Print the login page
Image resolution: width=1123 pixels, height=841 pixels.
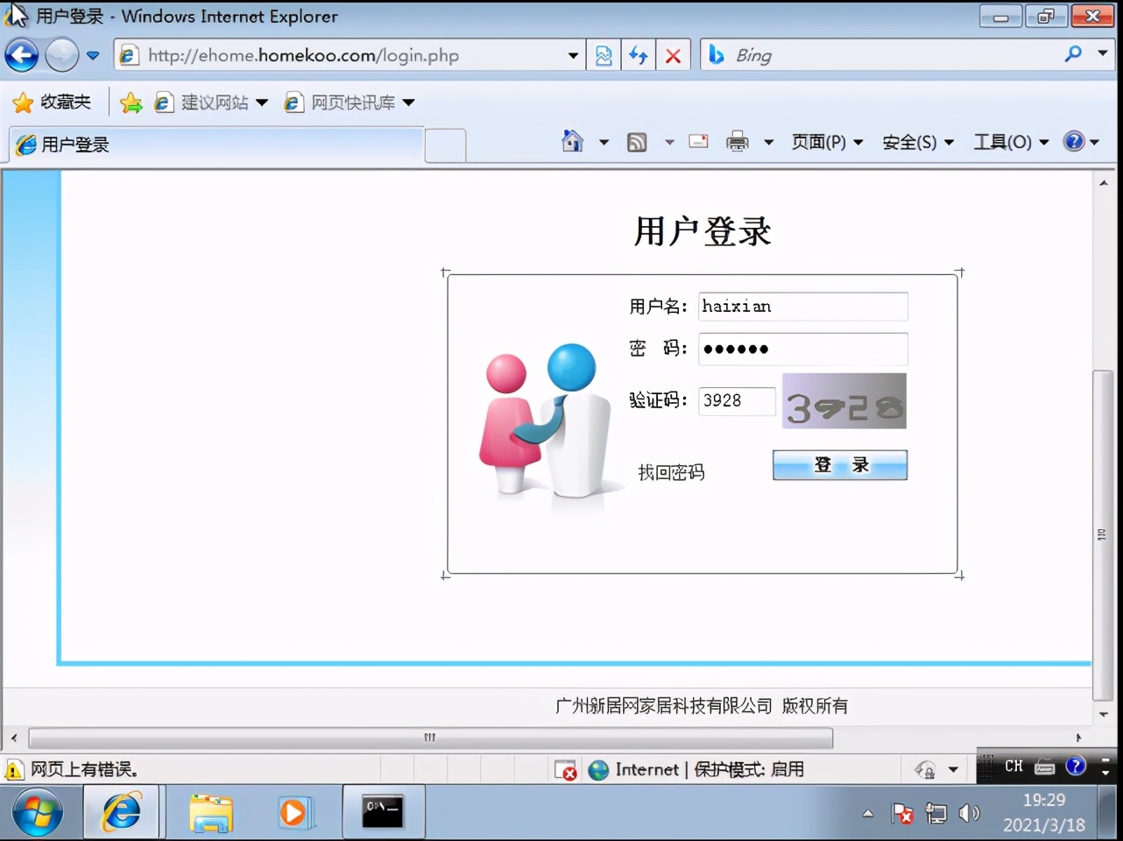pos(736,141)
